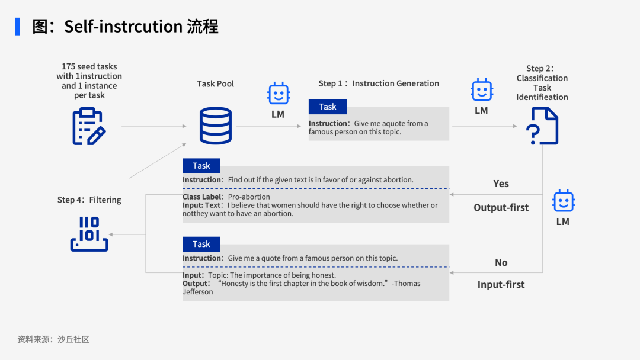Click the Step 4 Filtering binary icon

[x=89, y=234]
